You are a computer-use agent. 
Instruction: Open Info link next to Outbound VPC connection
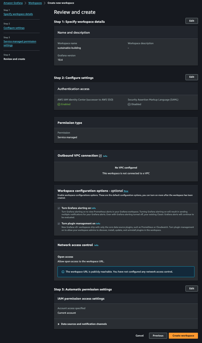(x=105, y=156)
